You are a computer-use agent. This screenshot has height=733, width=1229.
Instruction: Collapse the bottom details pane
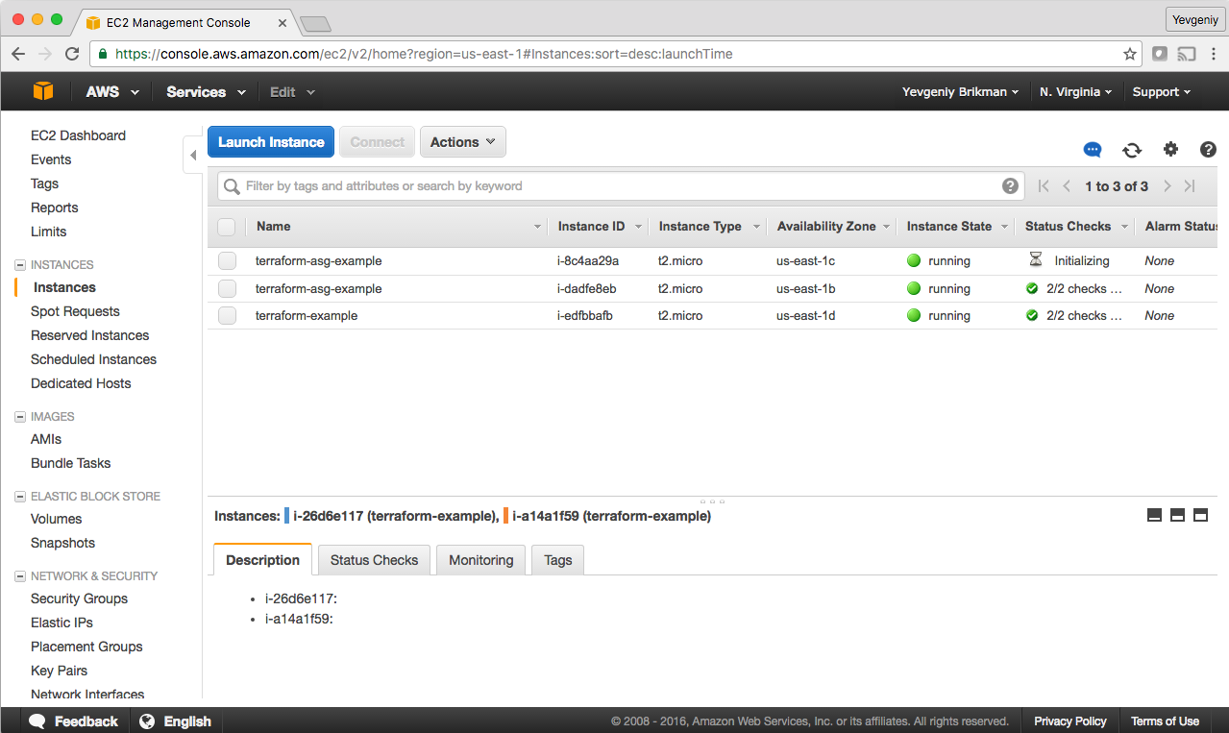pyautogui.click(x=1154, y=515)
